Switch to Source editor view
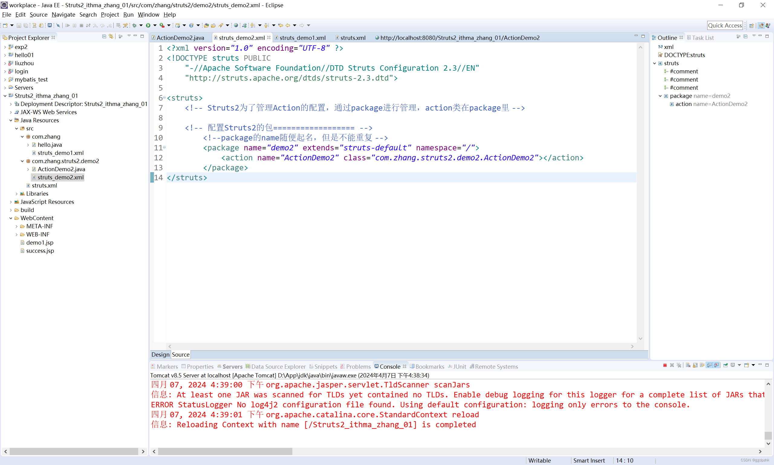This screenshot has width=774, height=465. pos(181,354)
